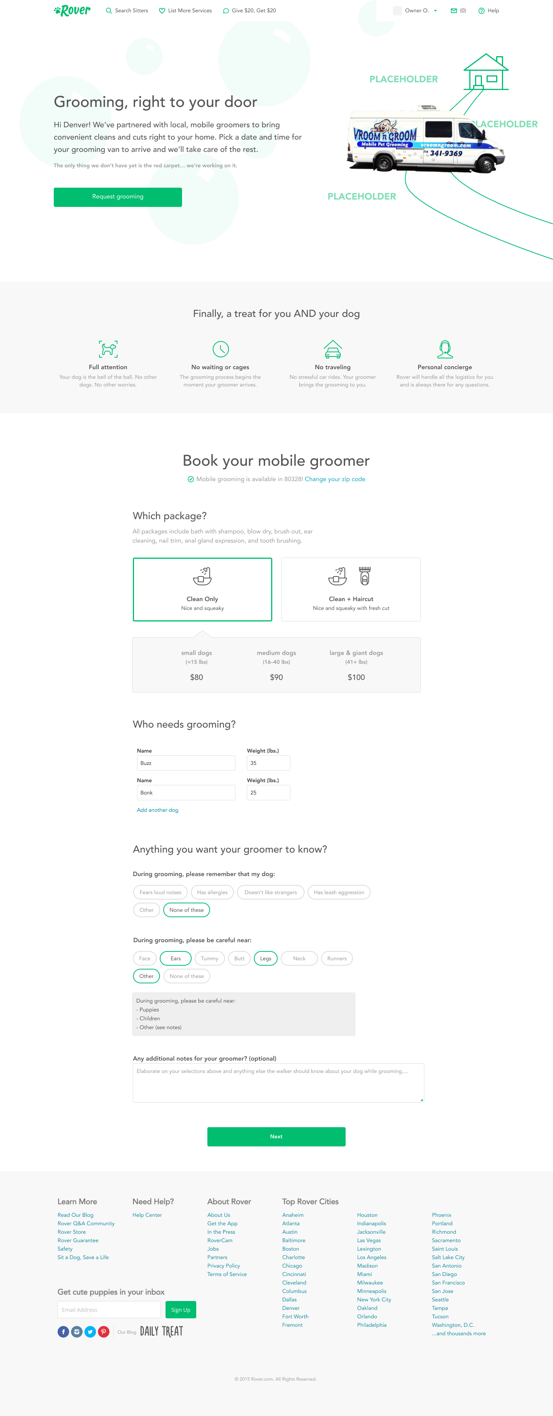The height and width of the screenshot is (1416, 553).
Task: Toggle the 'Ears' careful-near chip
Action: point(176,958)
